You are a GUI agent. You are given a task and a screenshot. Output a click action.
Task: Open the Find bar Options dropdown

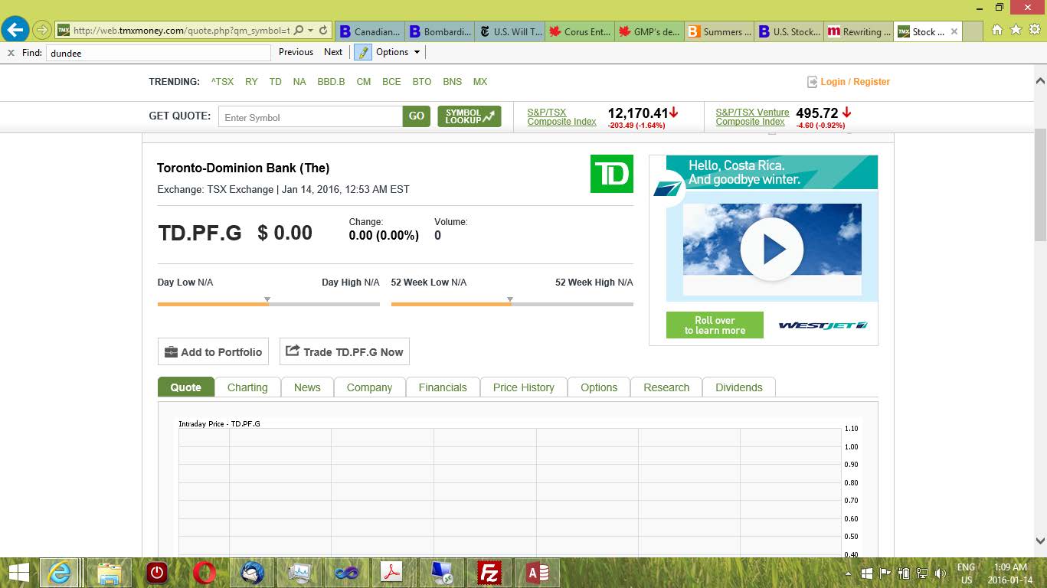[x=398, y=52]
